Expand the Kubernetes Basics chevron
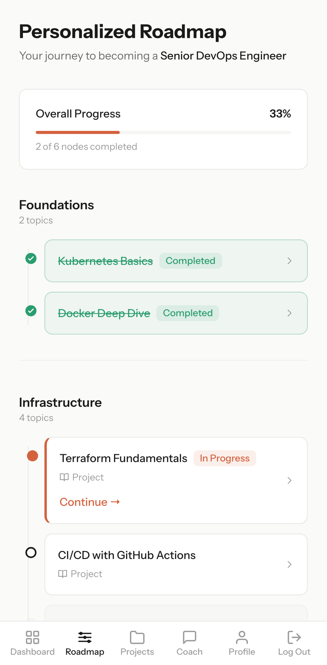Viewport: 327px width, 665px height. pyautogui.click(x=290, y=261)
